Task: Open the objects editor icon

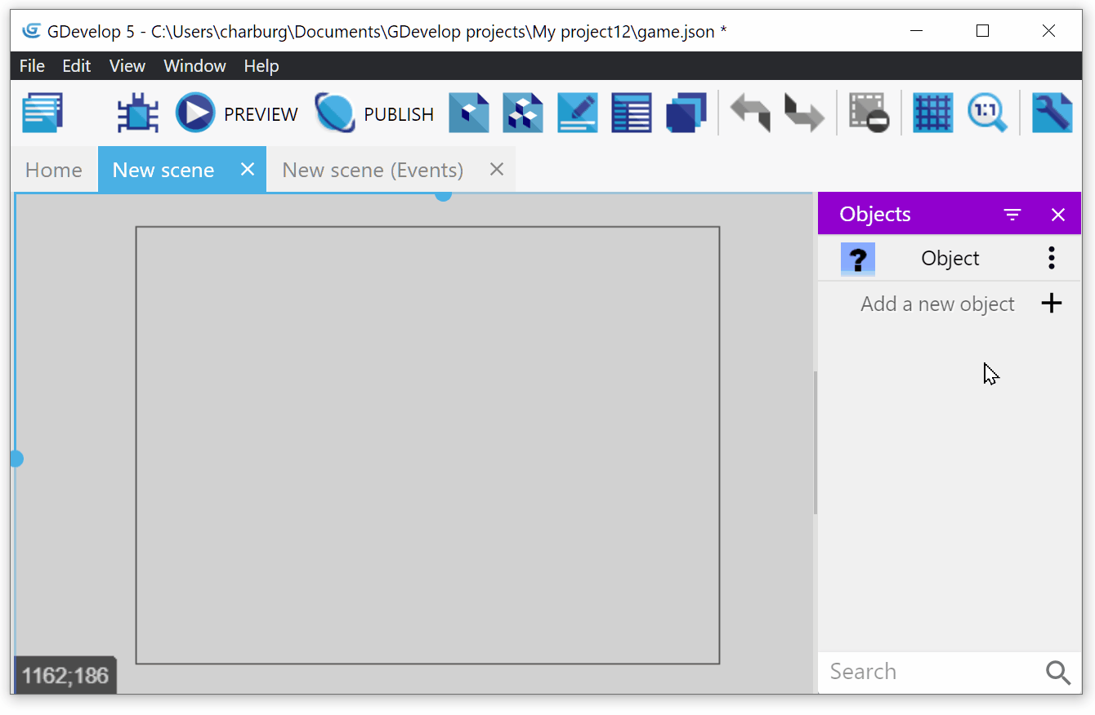Action: click(x=469, y=113)
